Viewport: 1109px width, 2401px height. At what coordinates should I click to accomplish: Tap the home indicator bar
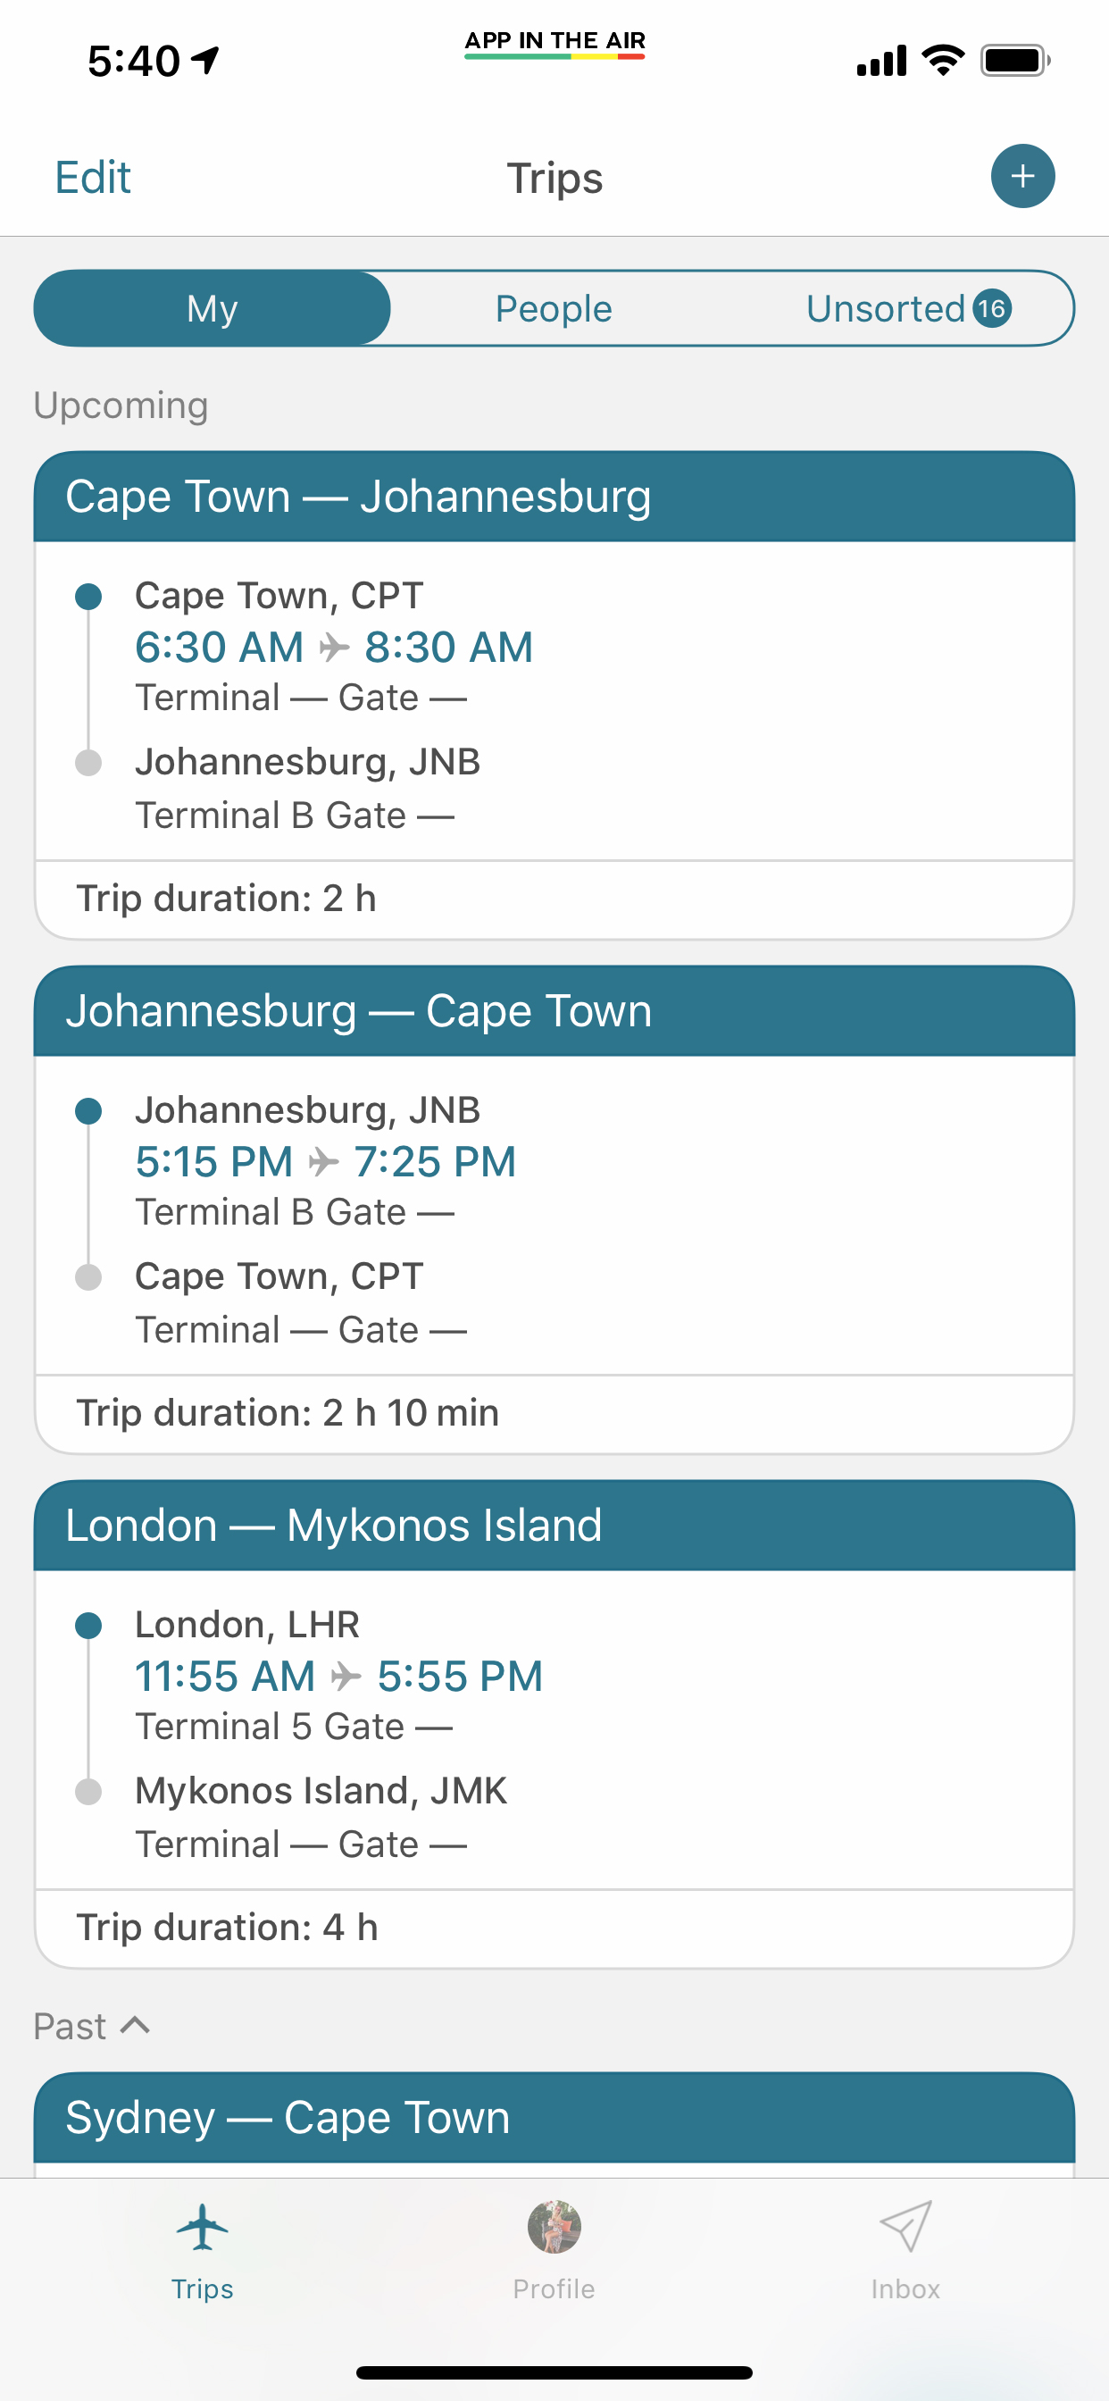pyautogui.click(x=554, y=2372)
